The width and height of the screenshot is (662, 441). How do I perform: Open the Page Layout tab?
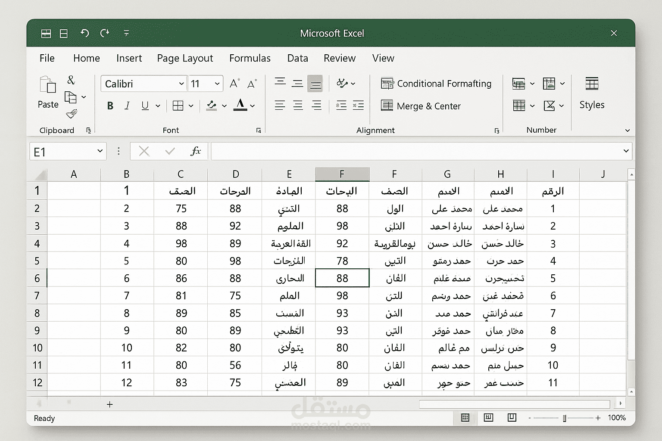[185, 59]
